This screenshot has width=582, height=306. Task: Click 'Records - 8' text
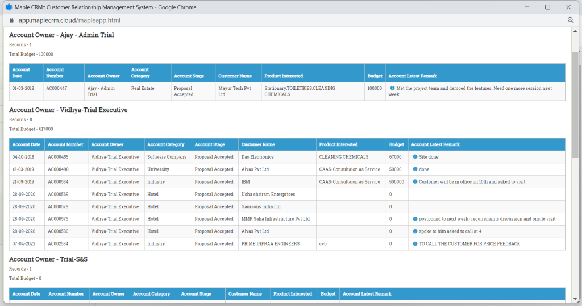click(20, 119)
